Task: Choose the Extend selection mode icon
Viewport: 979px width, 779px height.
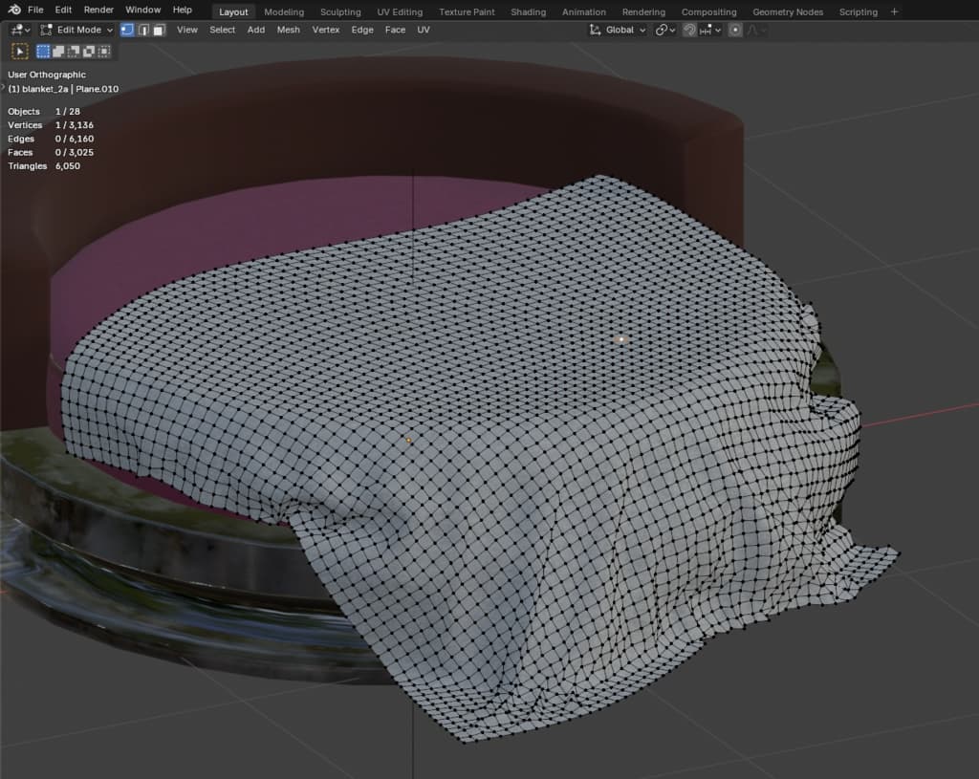Action: click(x=56, y=51)
